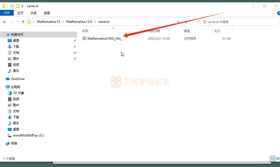The height and width of the screenshot is (167, 280).
Task: Click the pin icon beside quick access 下载
Action: click(x=75, y=47)
